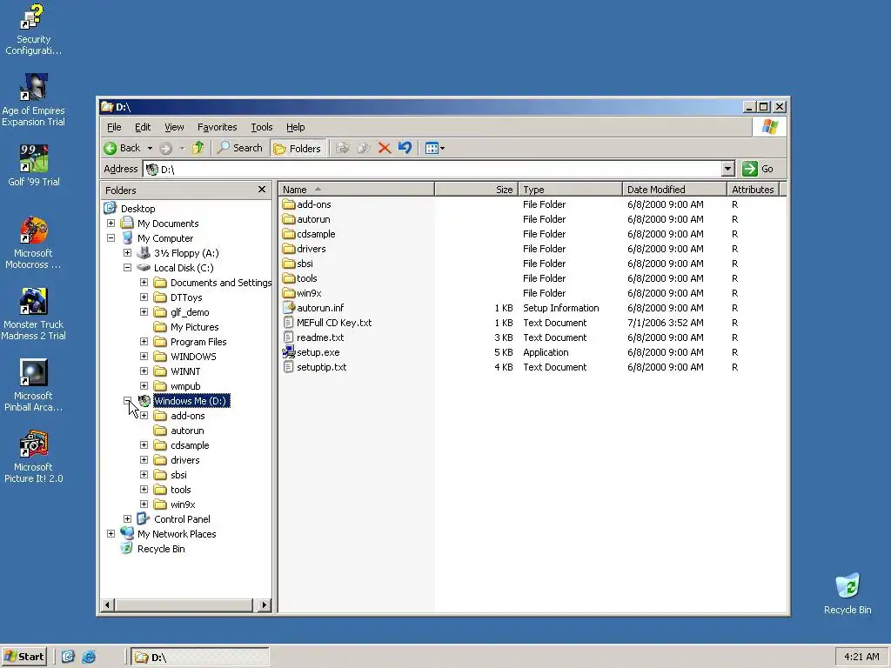Click the Start button

pos(24,657)
